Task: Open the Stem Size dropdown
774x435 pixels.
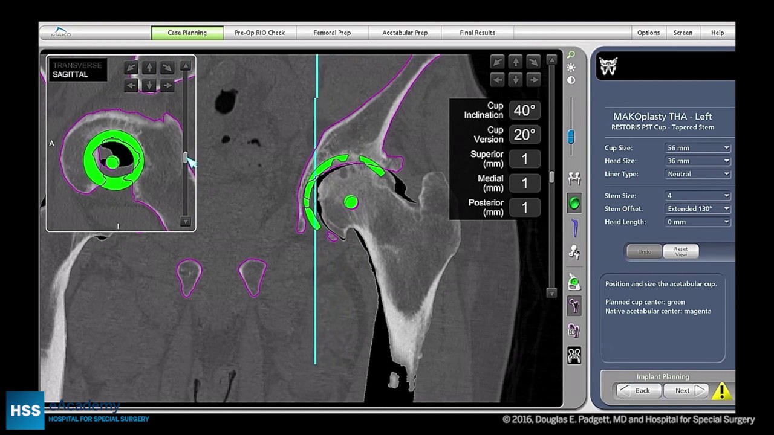Action: click(x=698, y=196)
